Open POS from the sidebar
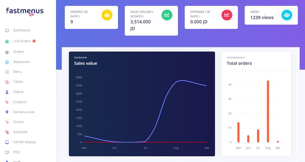Screen dimensions: 305x162 pyautogui.click(x=17, y=152)
